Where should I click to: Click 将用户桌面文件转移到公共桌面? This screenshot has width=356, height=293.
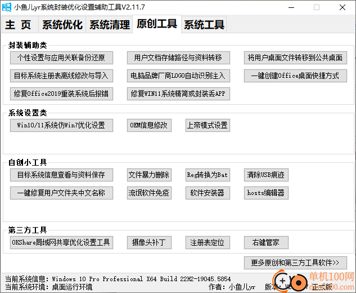click(x=295, y=58)
